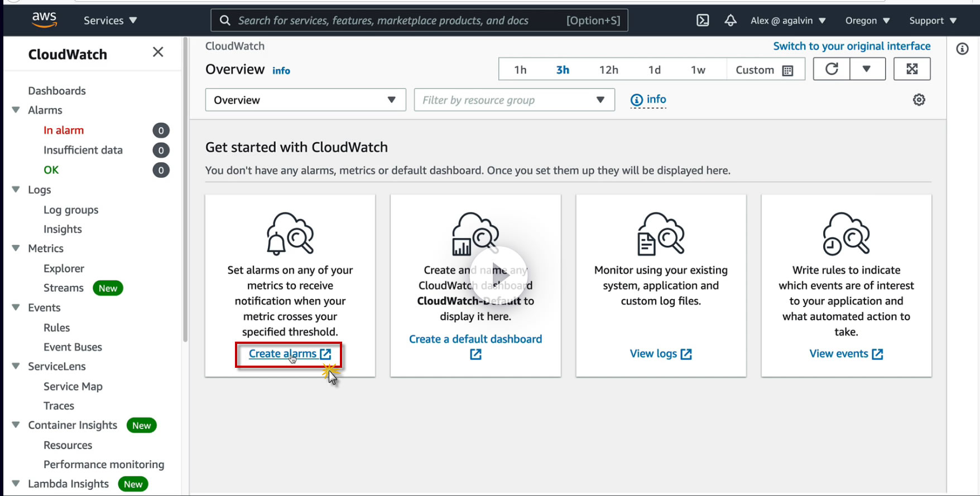
Task: Click the events clock illustration icon
Action: tap(846, 234)
